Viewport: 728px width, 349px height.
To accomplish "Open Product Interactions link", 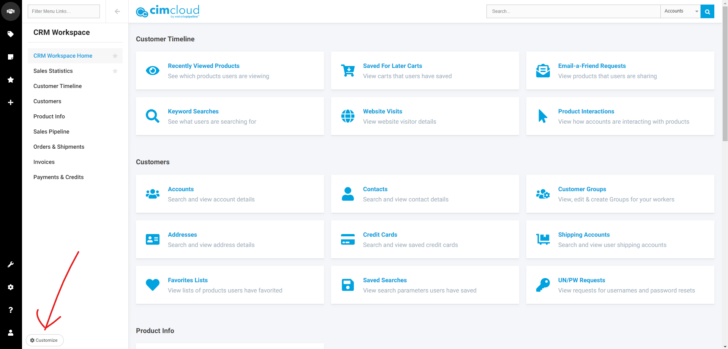I will [x=586, y=112].
